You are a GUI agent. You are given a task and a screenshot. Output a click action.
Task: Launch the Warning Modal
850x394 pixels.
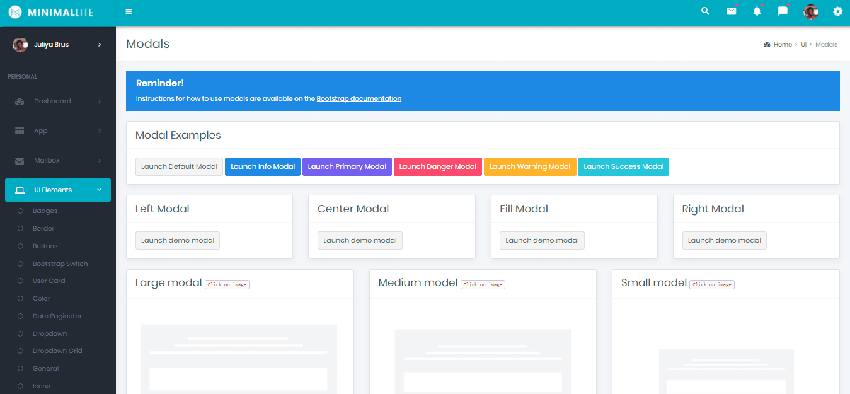530,166
